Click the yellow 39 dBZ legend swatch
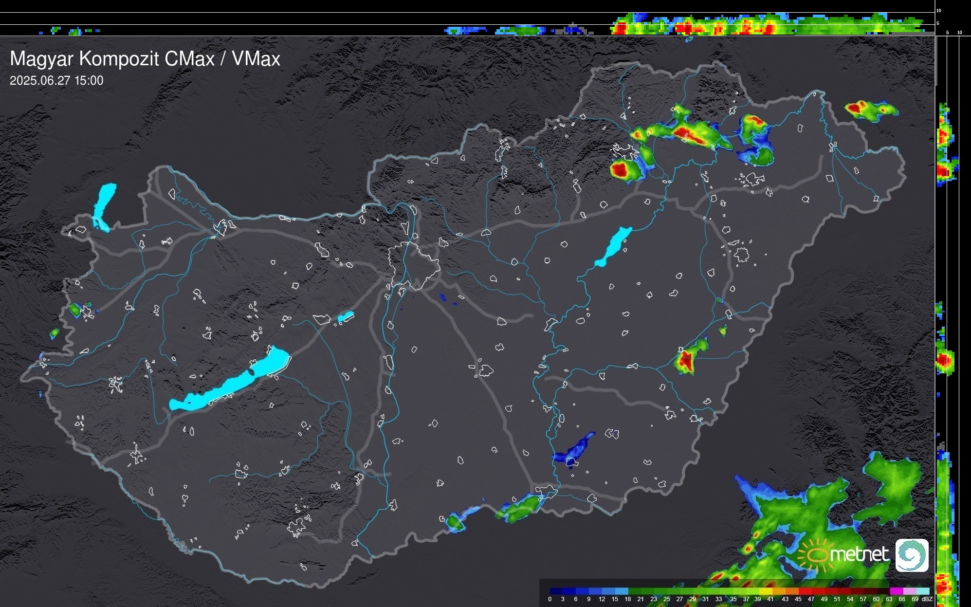971x607 pixels. 765,591
